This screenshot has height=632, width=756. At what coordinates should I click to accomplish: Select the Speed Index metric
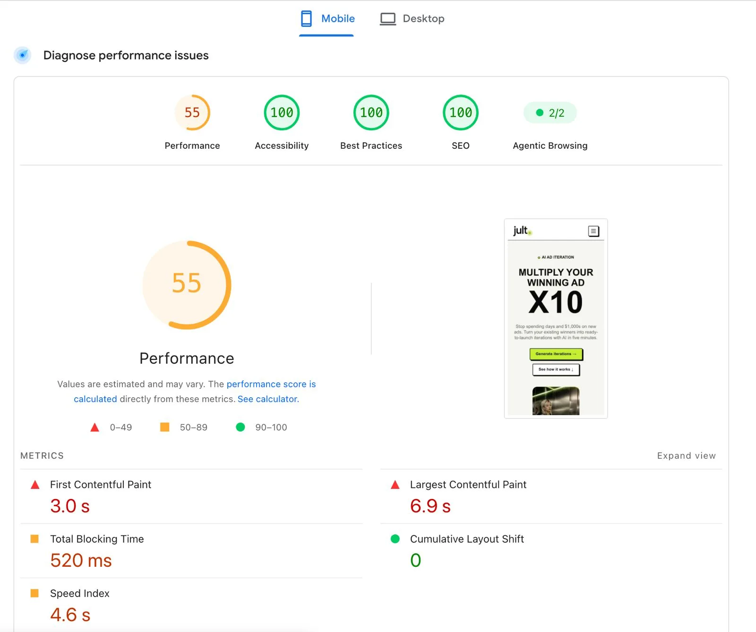(191, 605)
